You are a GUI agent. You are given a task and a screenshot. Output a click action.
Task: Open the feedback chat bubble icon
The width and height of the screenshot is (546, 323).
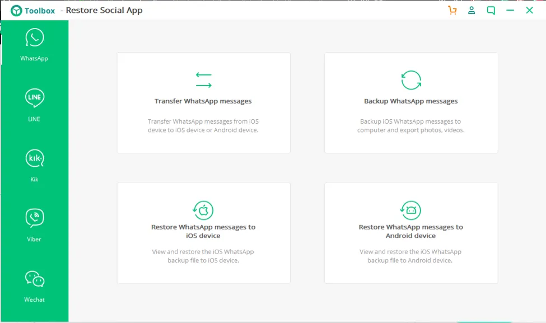coord(491,10)
